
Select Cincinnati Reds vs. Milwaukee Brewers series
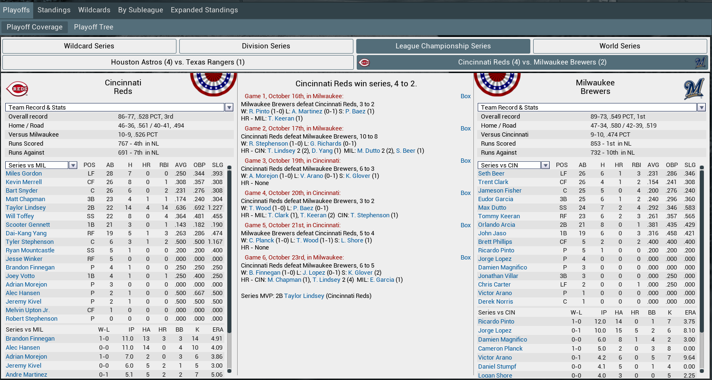(x=532, y=62)
